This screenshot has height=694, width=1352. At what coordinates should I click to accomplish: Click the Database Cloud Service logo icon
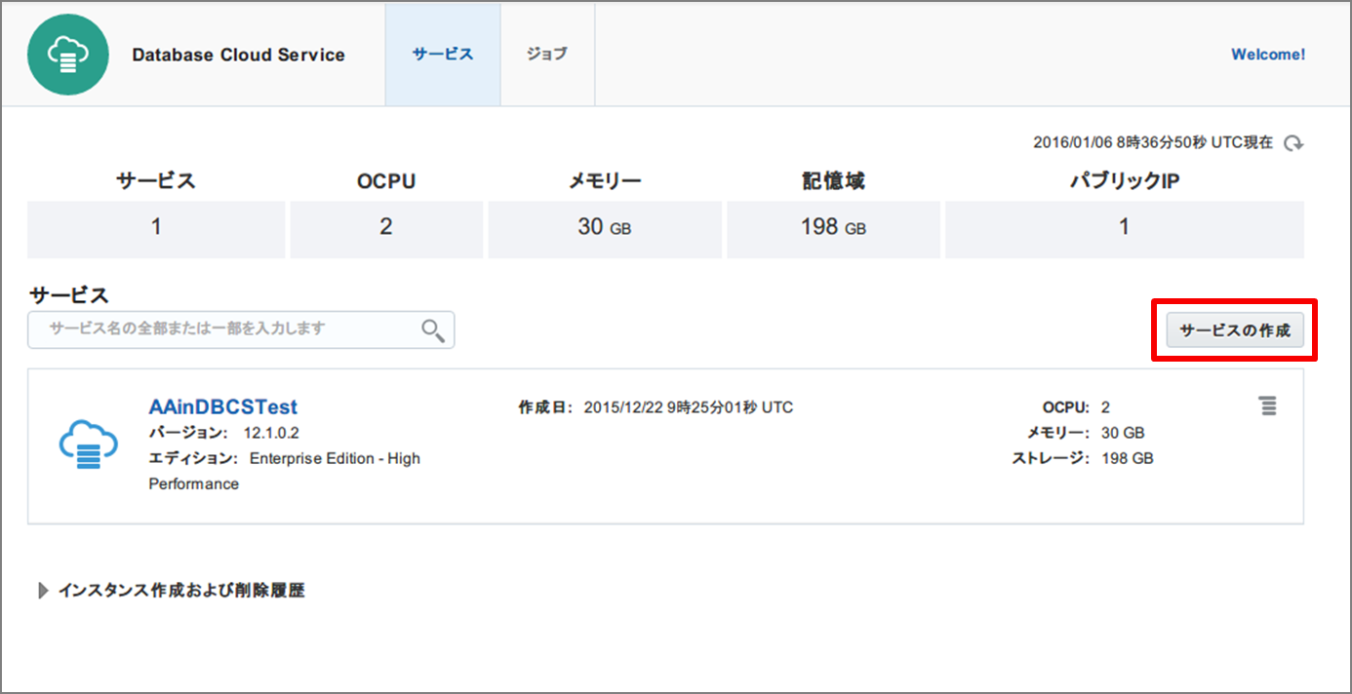pyautogui.click(x=67, y=55)
